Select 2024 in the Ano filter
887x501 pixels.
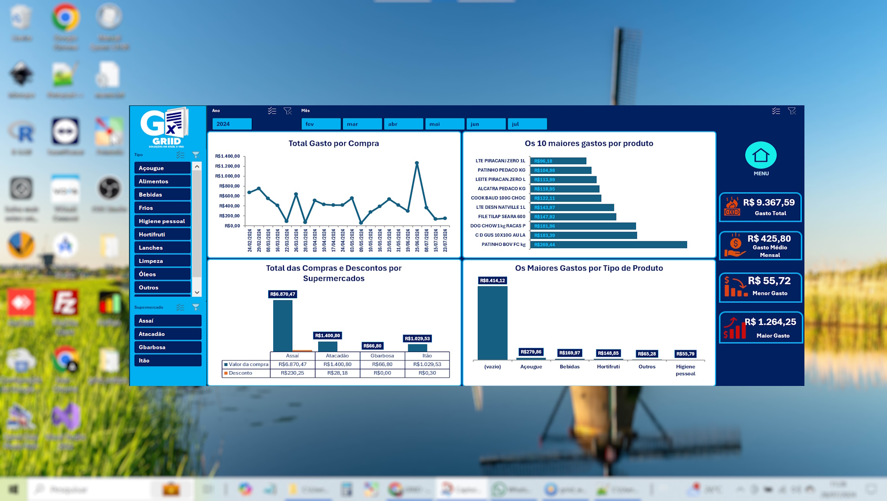click(x=232, y=124)
